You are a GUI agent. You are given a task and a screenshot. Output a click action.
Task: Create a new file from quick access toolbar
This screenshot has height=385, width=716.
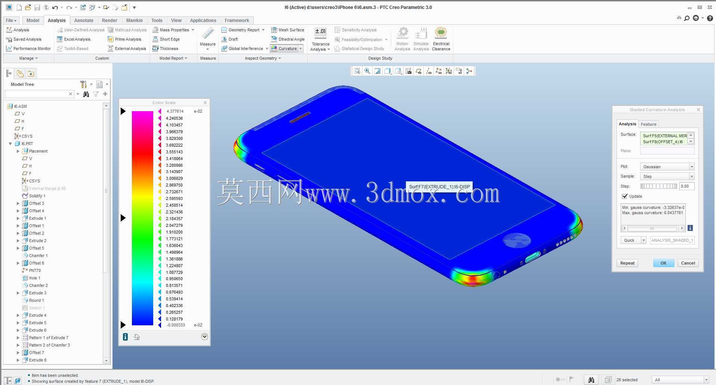click(x=19, y=7)
